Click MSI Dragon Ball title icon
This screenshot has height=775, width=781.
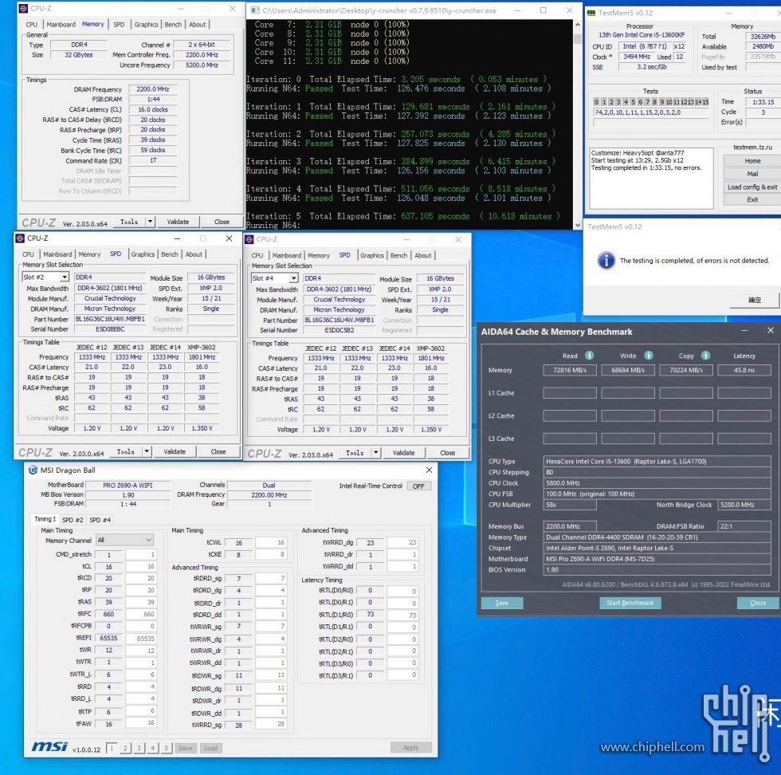pyautogui.click(x=33, y=470)
